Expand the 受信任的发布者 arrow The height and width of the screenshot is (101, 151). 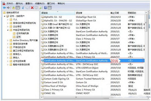pyautogui.click(x=8, y=44)
